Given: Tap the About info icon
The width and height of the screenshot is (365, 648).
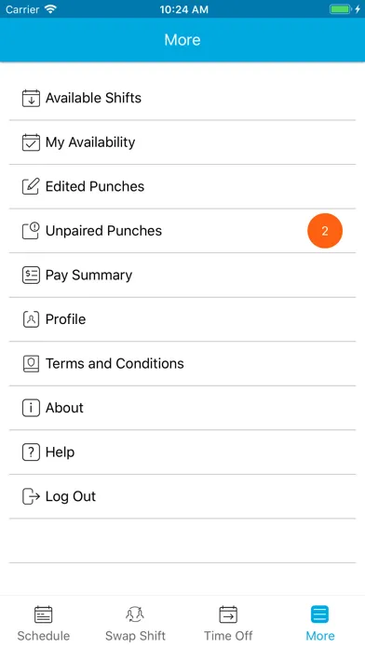Looking at the screenshot, I should (31, 408).
